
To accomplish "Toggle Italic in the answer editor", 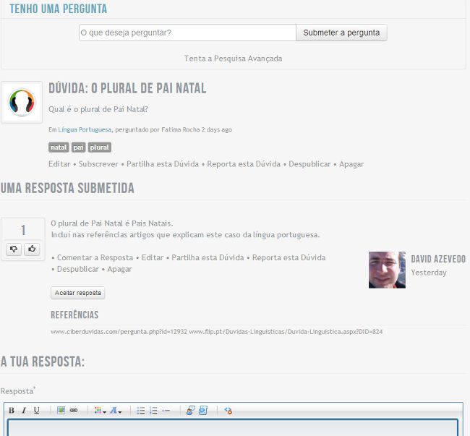I will 24,411.
